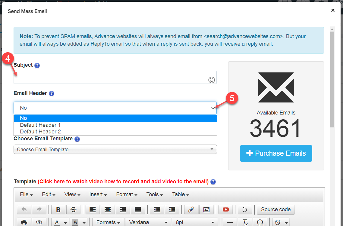Click the Purchase Emails button
The width and height of the screenshot is (343, 226).
coord(276,153)
